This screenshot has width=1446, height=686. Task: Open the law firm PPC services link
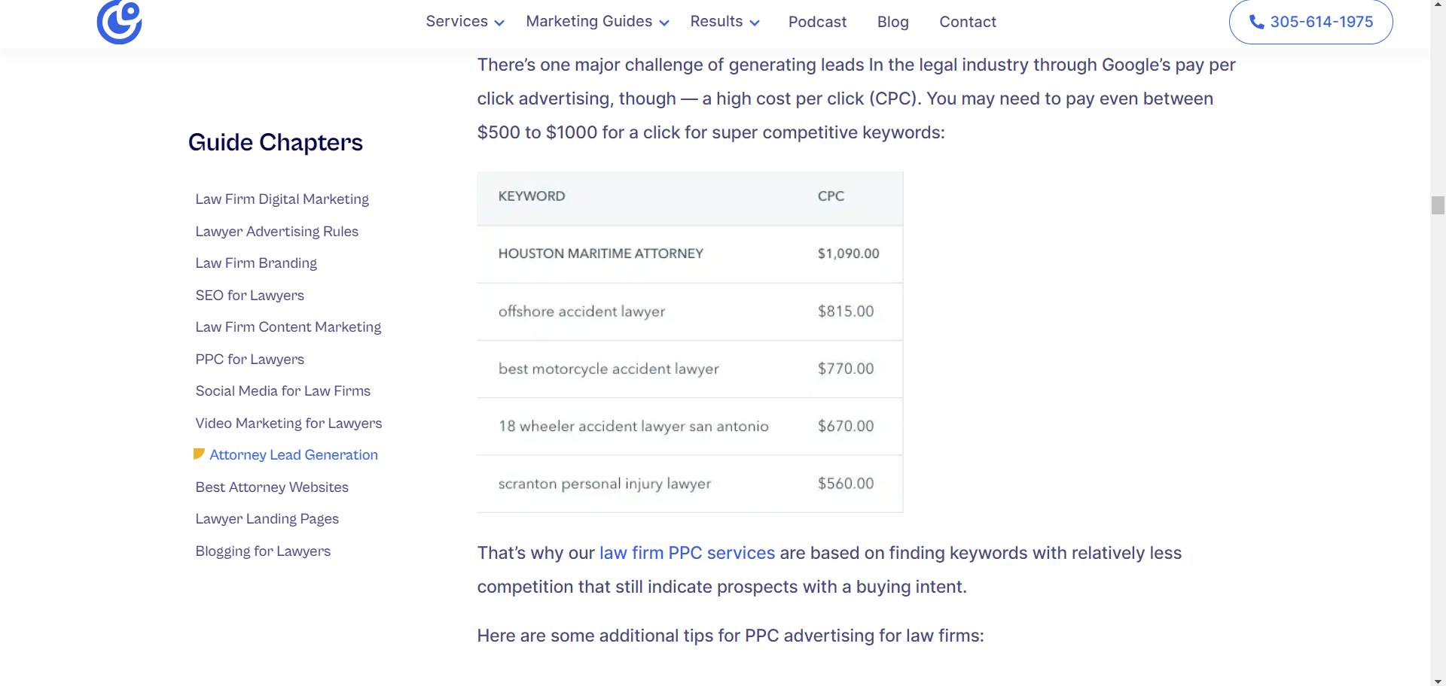point(687,553)
